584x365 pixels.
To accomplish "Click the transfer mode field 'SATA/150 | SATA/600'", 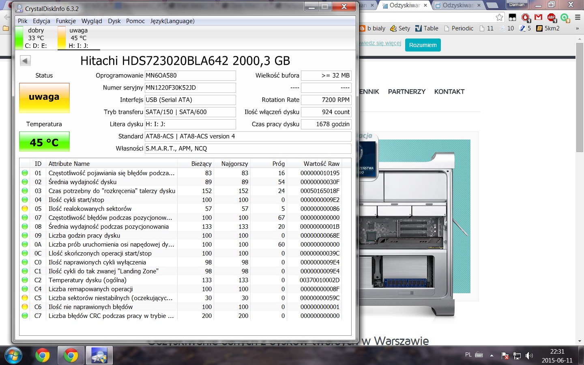I will point(190,112).
